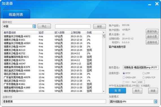161x107 pixels.
Task: Select server 湖北武汉电信-A9332
Action: coord(52,74)
